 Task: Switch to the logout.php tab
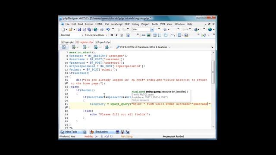[x=103, y=42]
